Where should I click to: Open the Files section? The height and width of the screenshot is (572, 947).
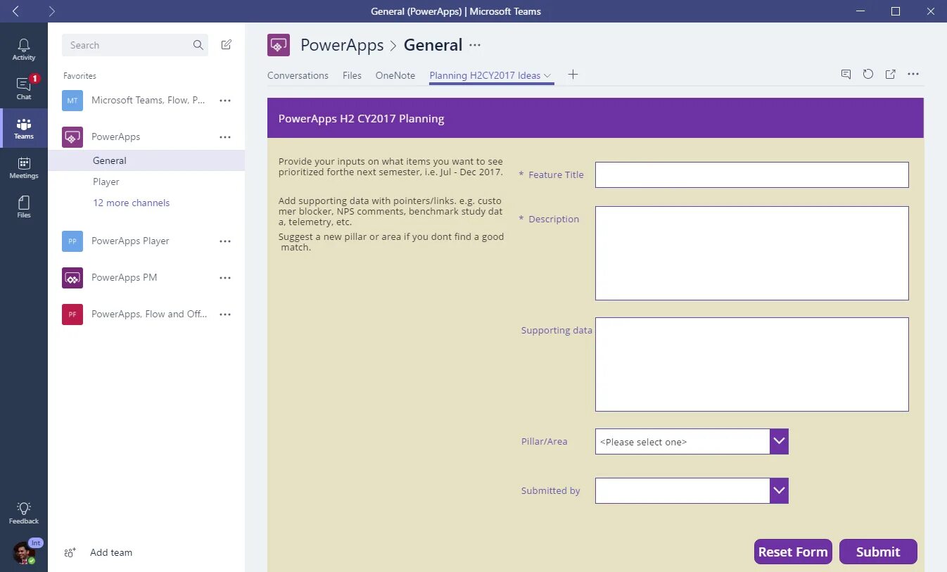tap(23, 205)
